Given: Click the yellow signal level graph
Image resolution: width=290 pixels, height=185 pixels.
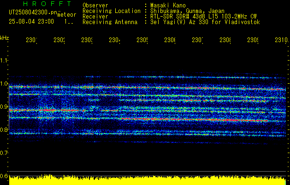Looking at the screenshot, I should click(x=148, y=180).
